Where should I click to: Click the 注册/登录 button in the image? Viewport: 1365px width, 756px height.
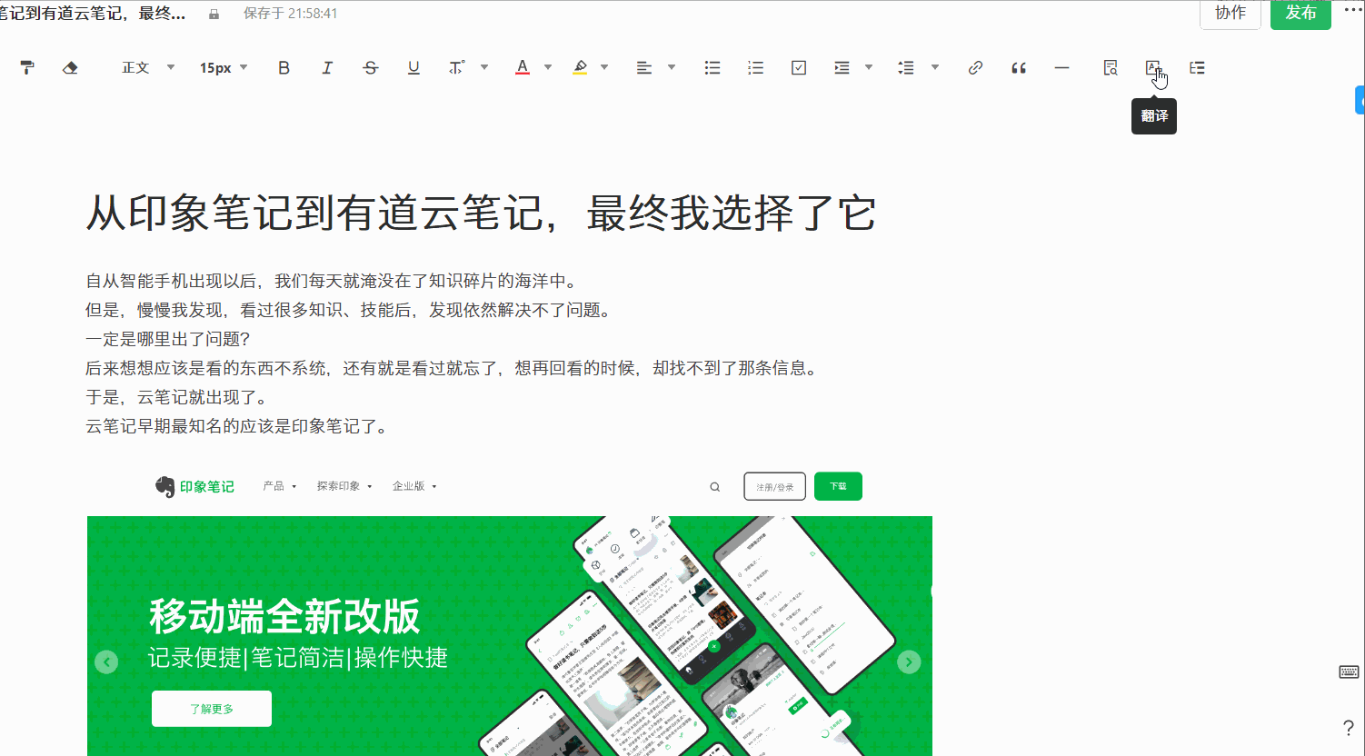775,486
